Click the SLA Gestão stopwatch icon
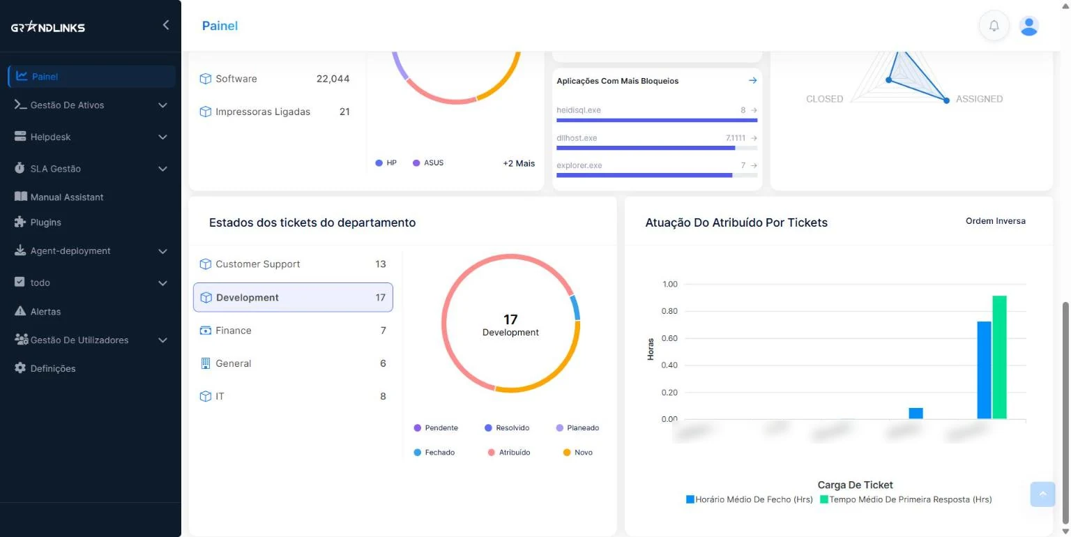Image resolution: width=1071 pixels, height=537 pixels. coord(20,168)
